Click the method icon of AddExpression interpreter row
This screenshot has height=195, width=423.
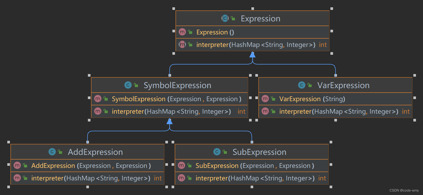(17, 178)
